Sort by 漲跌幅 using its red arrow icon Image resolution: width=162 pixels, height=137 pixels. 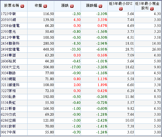point(100,6)
